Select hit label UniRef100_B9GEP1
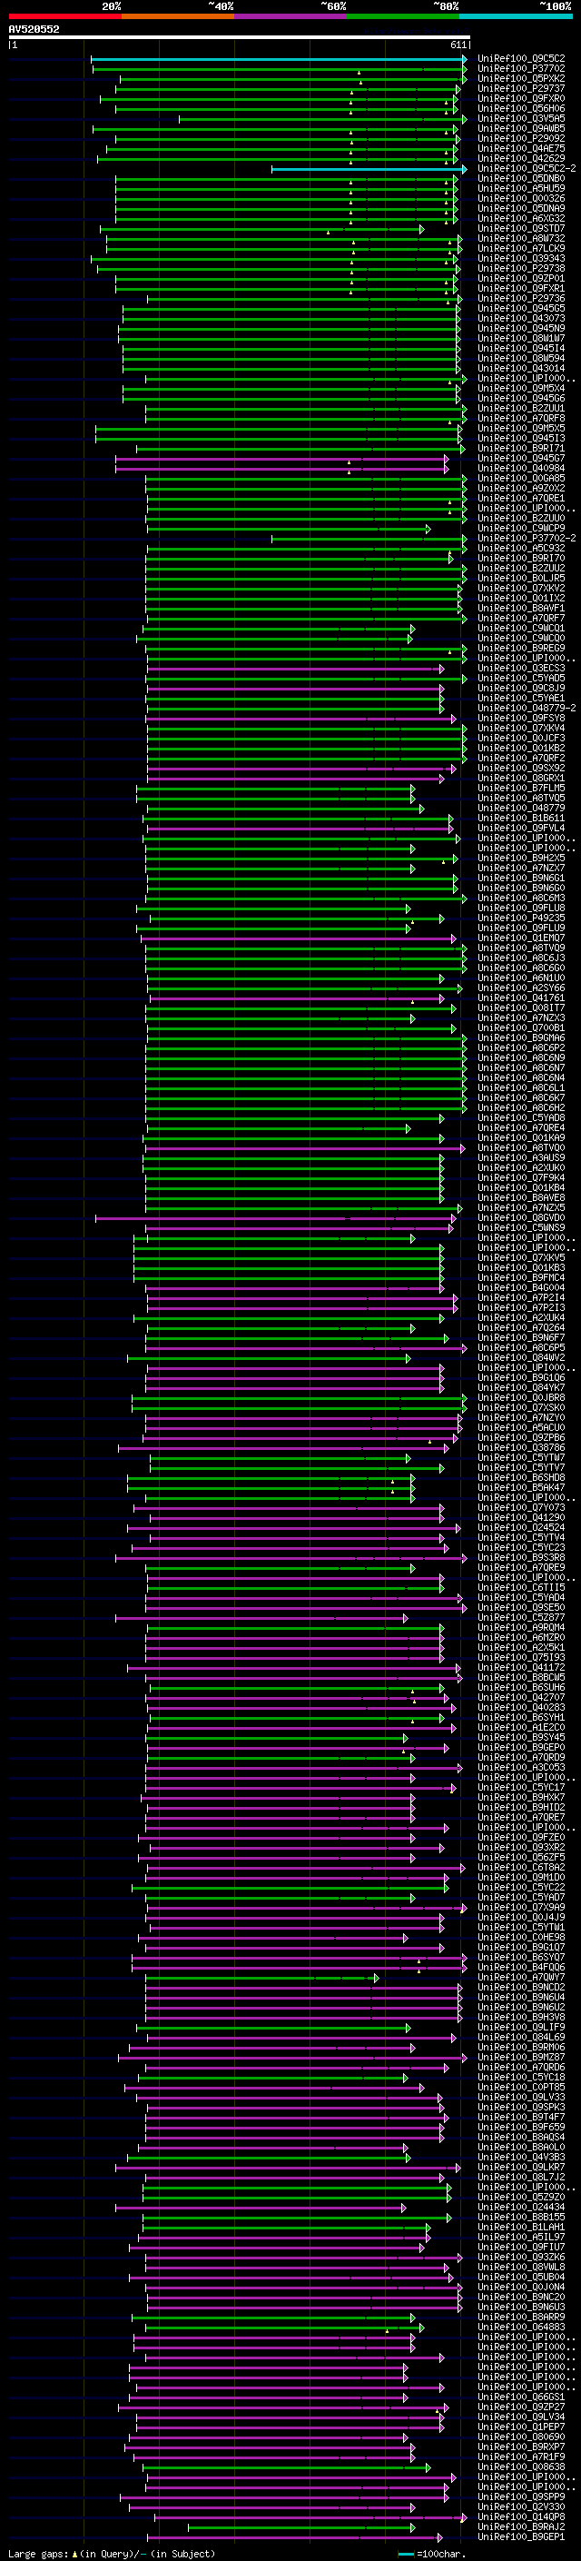Image resolution: width=581 pixels, height=2561 pixels. click(520, 2537)
